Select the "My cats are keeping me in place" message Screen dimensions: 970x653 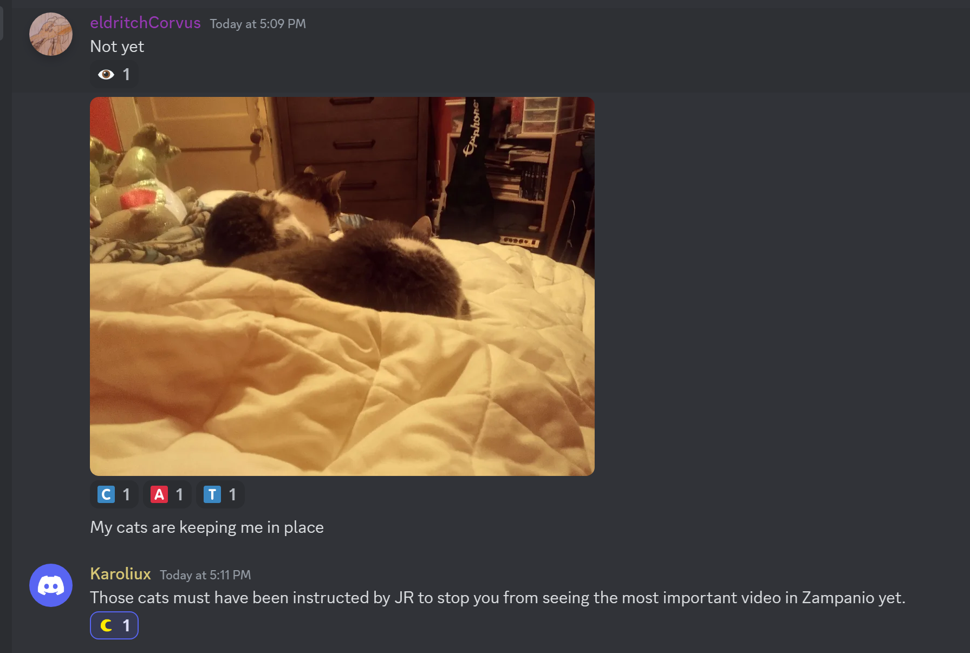click(x=207, y=527)
